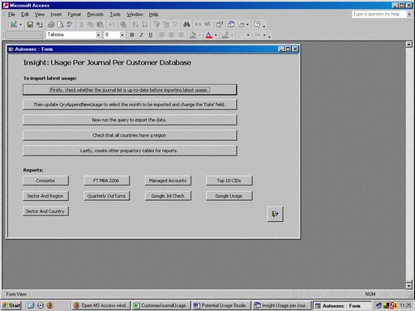Expand the View button dropdown arrow
415x311 pixels.
tap(20, 24)
